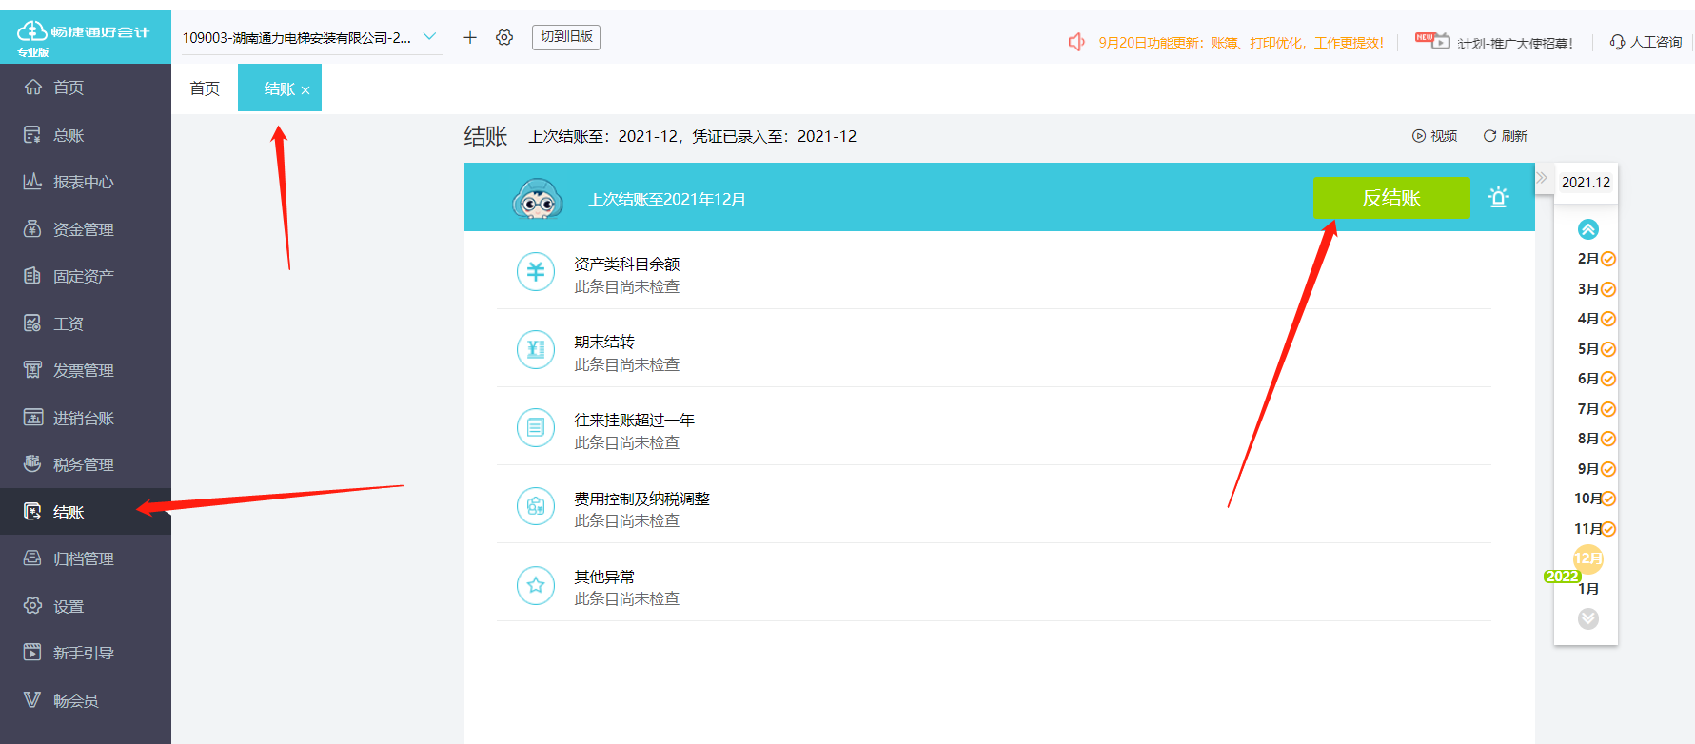Click the 资产类科目余额 yen icon
Screen dimensions: 1695x744
536,272
